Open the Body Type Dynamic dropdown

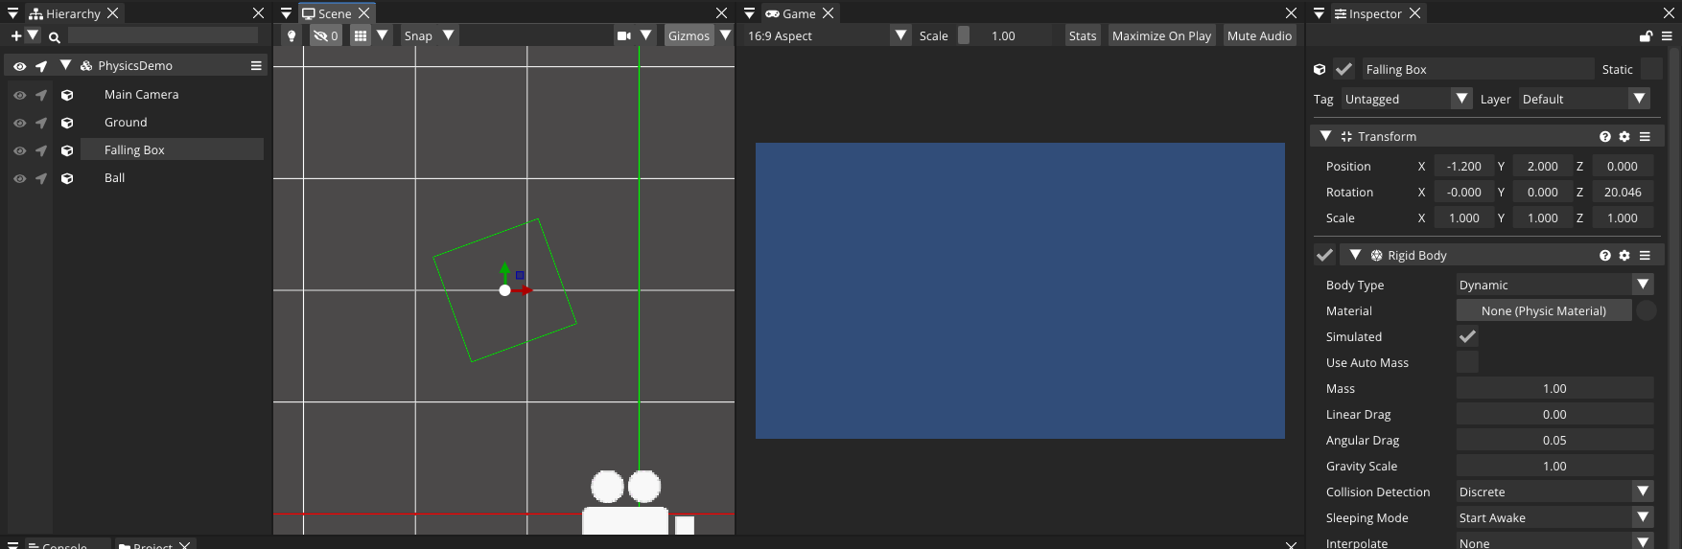tap(1554, 285)
